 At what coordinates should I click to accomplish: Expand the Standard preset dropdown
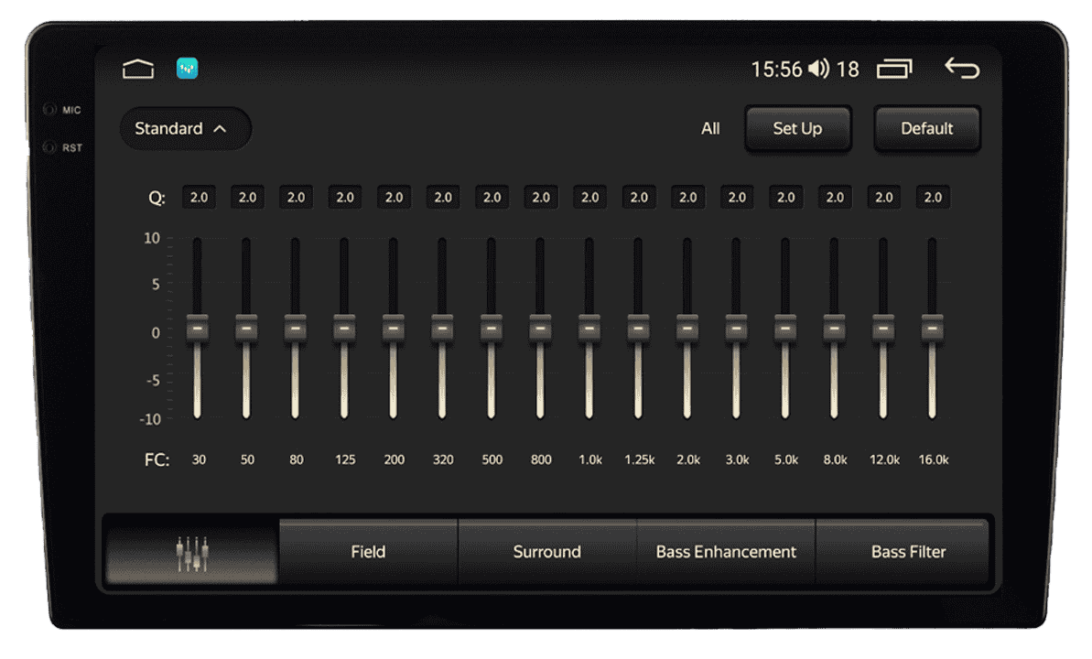pyautogui.click(x=184, y=129)
